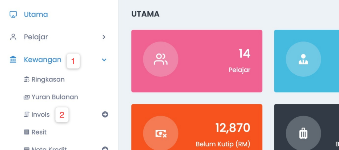The image size is (339, 150).
Task: Open the Ringkasan submenu item
Action: (x=44, y=80)
